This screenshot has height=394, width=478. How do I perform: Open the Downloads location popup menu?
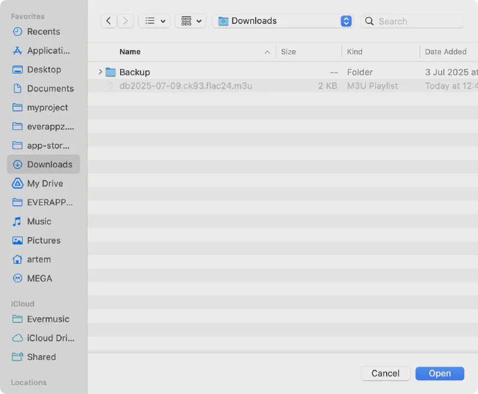point(284,21)
